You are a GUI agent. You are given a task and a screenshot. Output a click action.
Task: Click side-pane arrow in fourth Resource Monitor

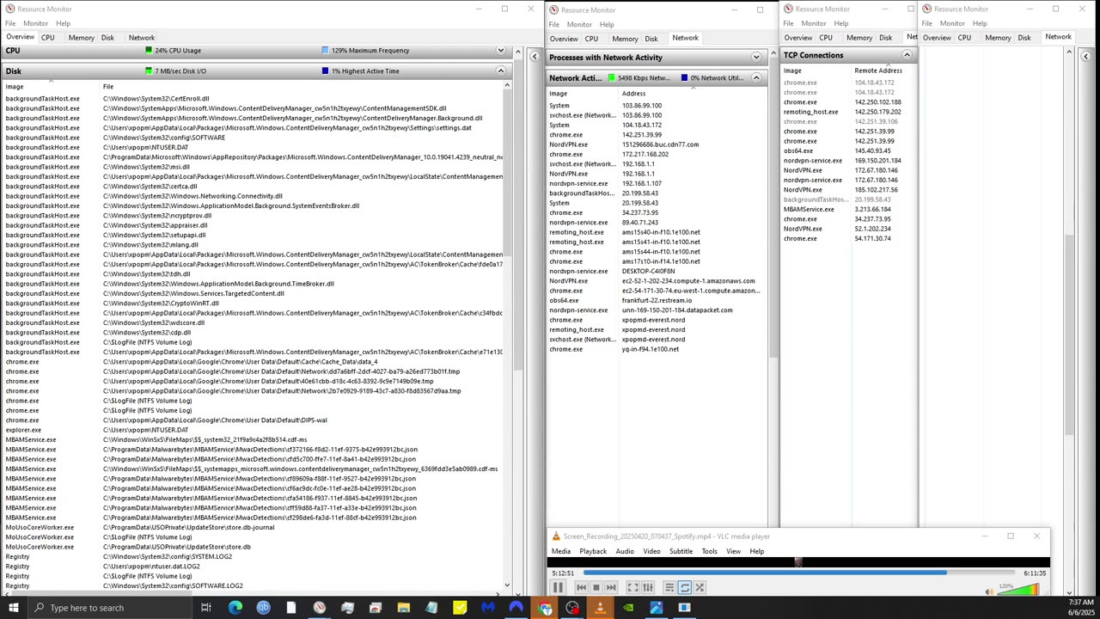tap(1085, 57)
